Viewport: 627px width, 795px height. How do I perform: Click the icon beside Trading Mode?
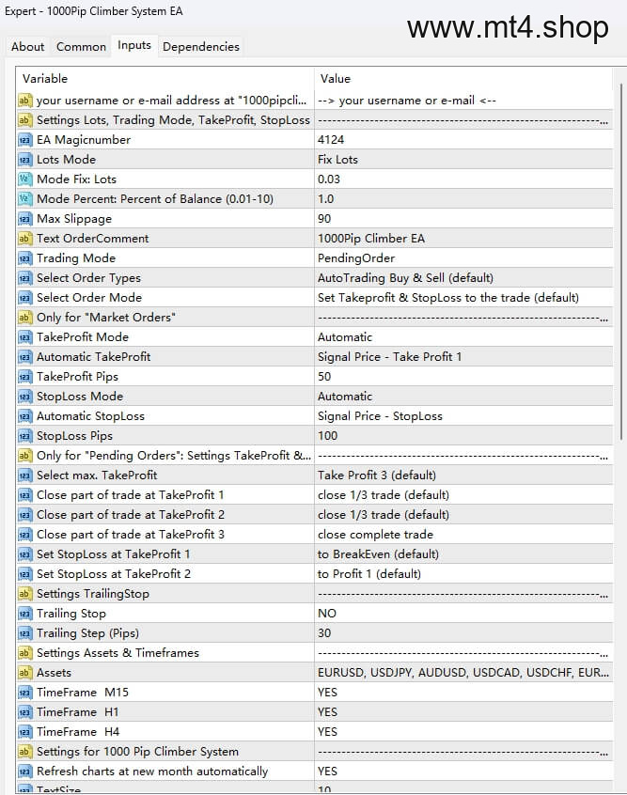24,258
